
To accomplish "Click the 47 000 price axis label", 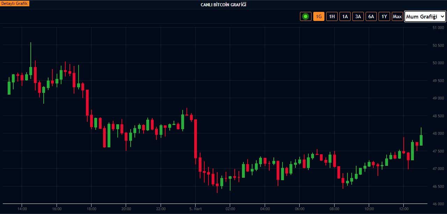I will [x=438, y=169].
